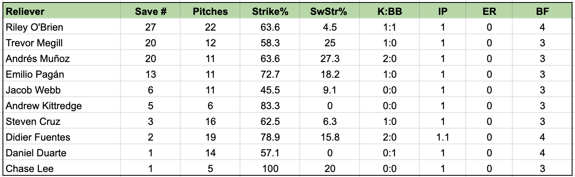Select the SwStr% header cell
Screen dimensions: 575x177
click(x=330, y=12)
